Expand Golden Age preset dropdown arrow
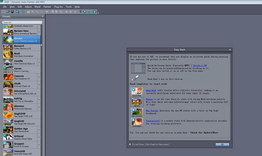 (39, 130)
